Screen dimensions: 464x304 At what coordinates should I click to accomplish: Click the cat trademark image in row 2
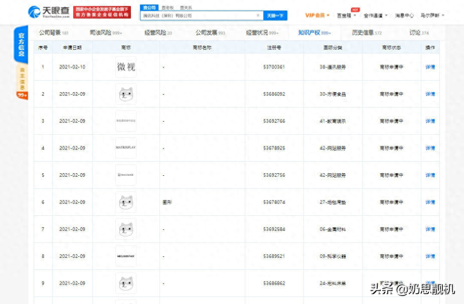126,94
